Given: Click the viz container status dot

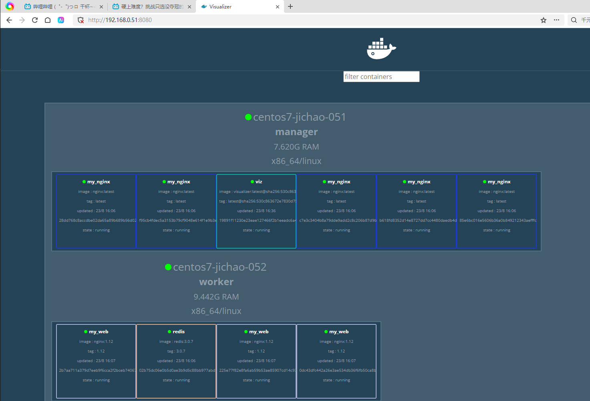Looking at the screenshot, I should 252,182.
